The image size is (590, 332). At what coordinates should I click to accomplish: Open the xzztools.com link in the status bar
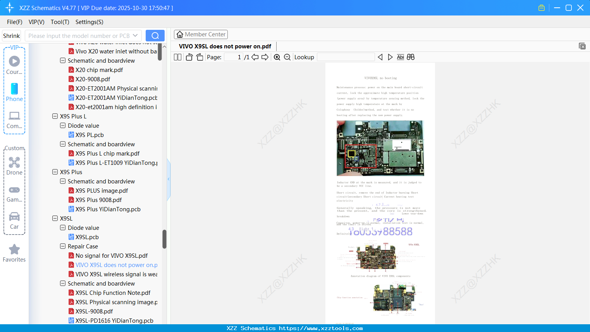[x=321, y=328]
